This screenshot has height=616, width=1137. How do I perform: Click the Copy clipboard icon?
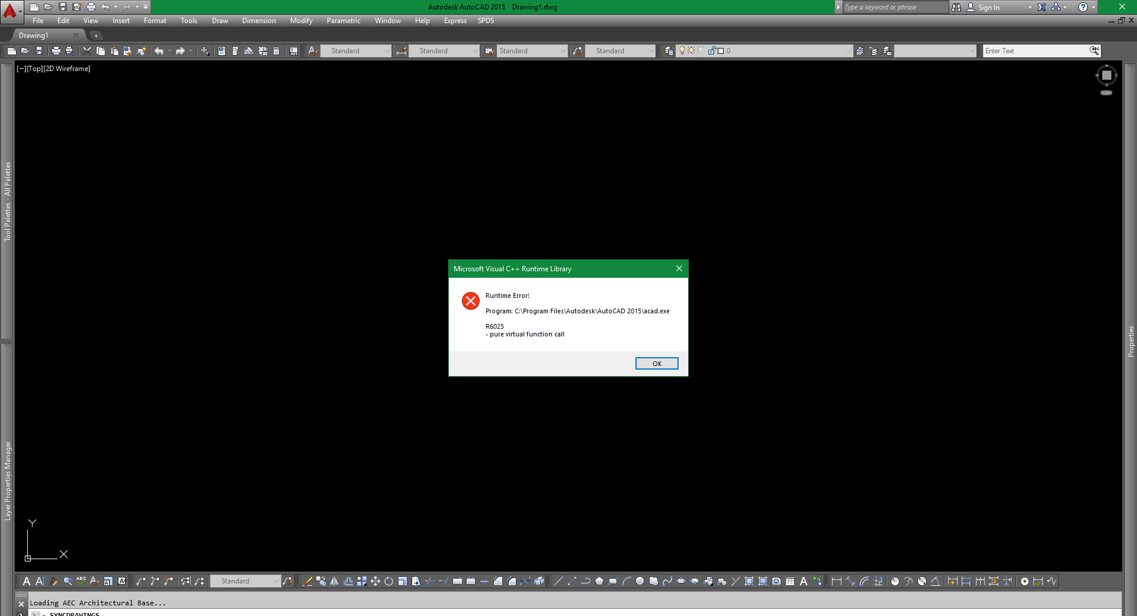[x=101, y=51]
